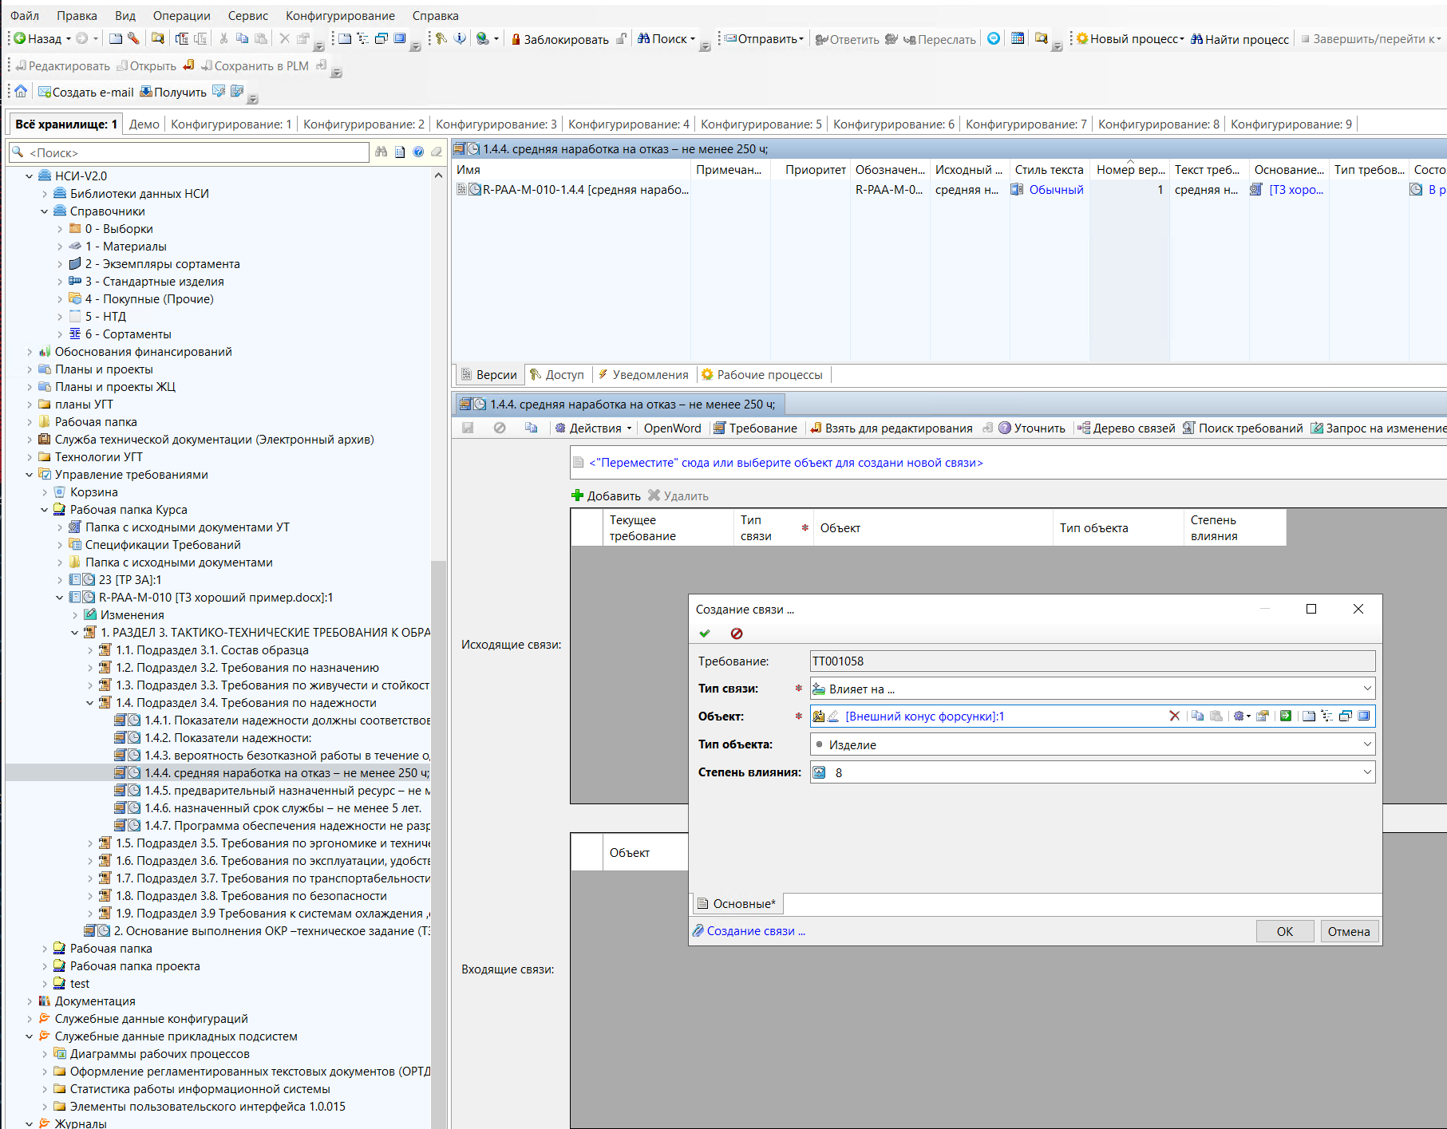Screen dimensions: 1447x1129
Task: Clear the Объект field with red X
Action: pos(1174,716)
